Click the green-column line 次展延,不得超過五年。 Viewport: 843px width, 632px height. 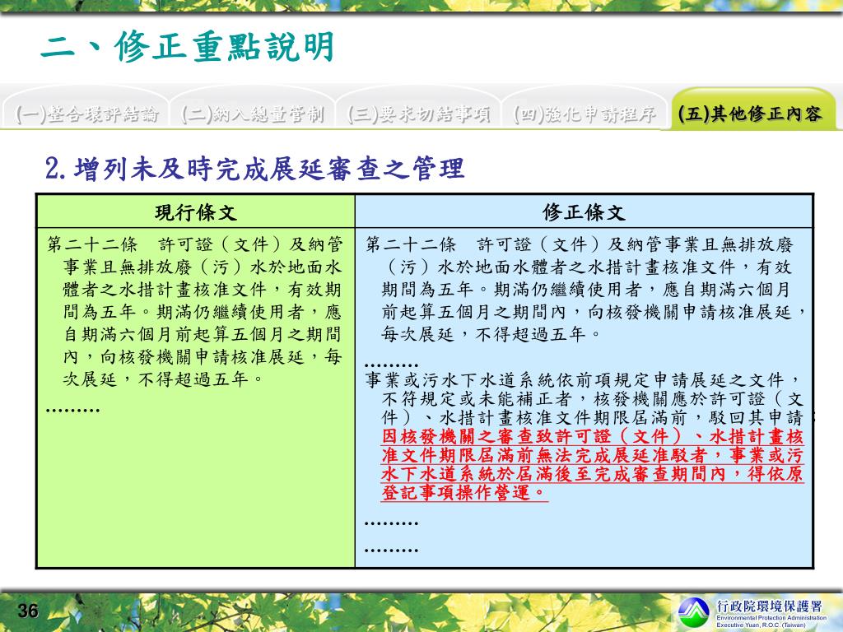(163, 379)
